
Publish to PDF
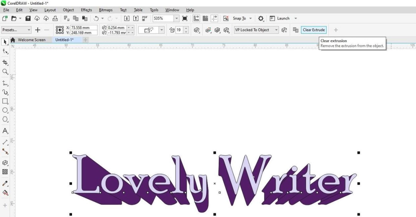click(x=144, y=19)
